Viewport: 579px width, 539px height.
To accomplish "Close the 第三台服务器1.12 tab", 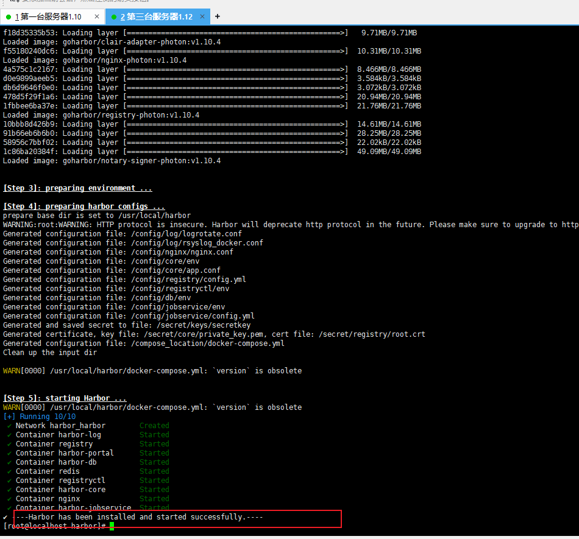I will [x=202, y=16].
